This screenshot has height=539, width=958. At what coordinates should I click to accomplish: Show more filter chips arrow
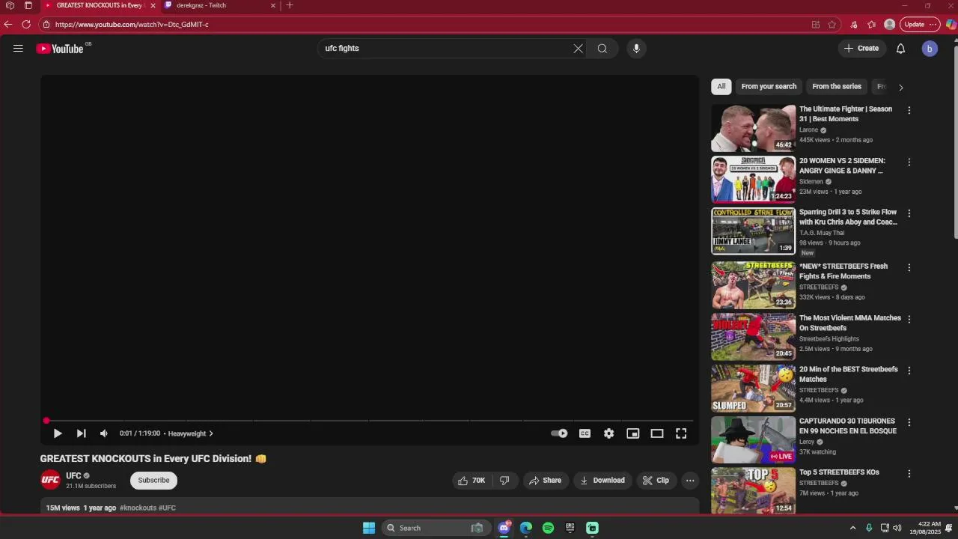coord(901,88)
